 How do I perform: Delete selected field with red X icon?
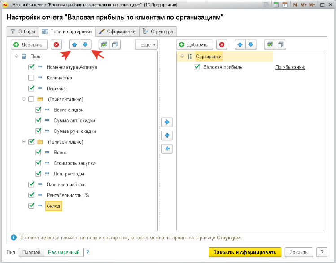pos(56,45)
